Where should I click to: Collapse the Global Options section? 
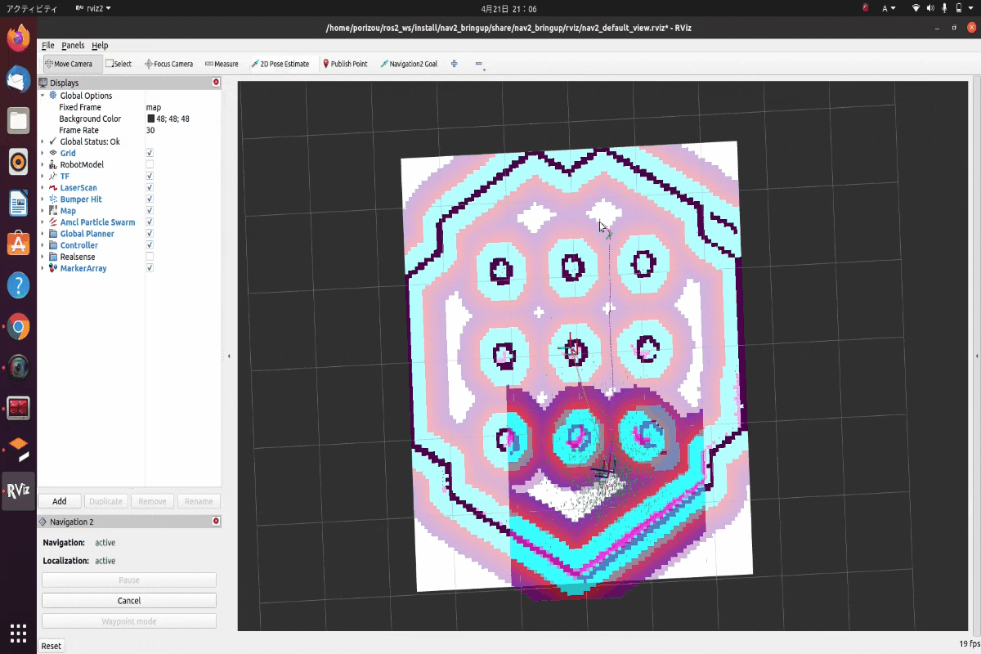(x=43, y=95)
